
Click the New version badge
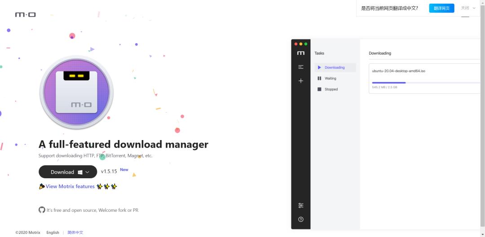(x=124, y=170)
